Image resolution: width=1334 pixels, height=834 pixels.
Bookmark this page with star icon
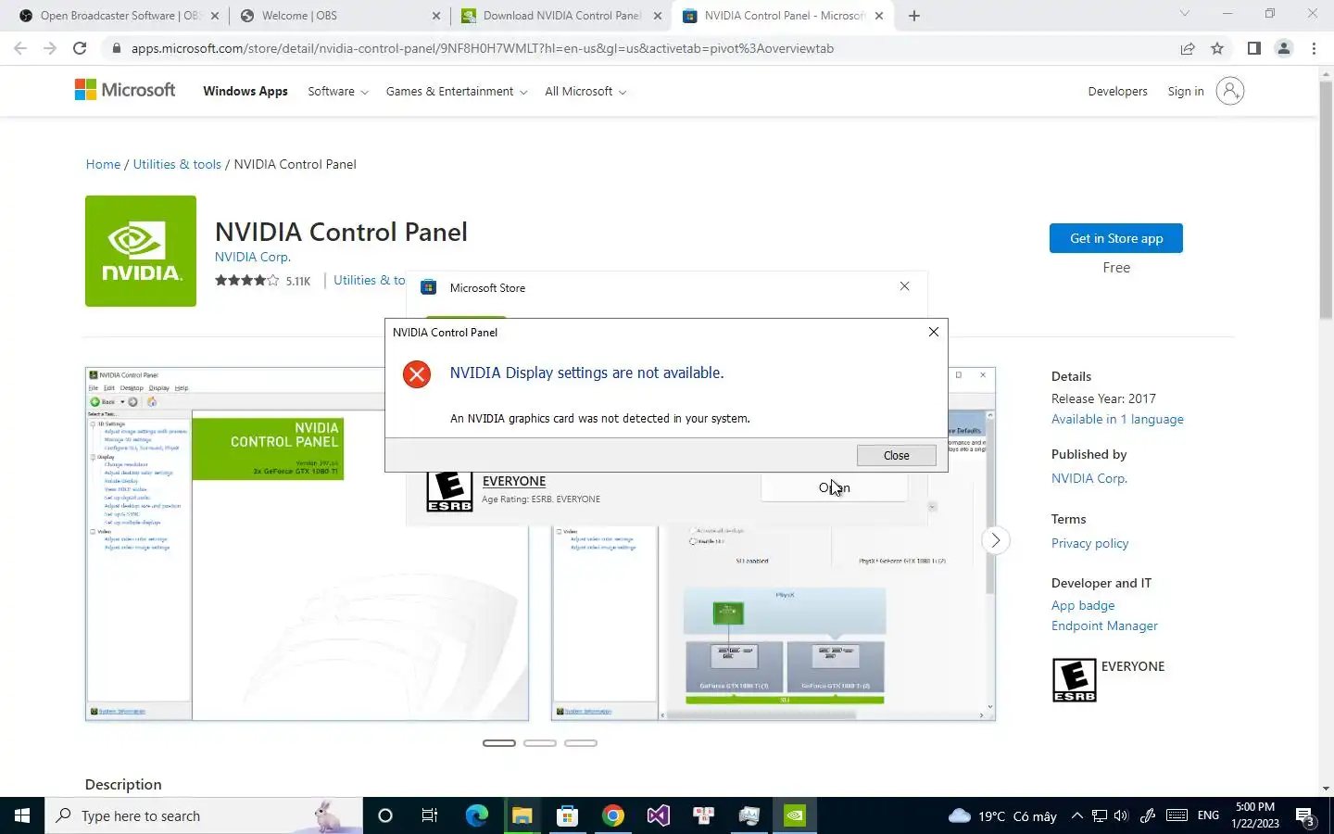coord(1217,48)
